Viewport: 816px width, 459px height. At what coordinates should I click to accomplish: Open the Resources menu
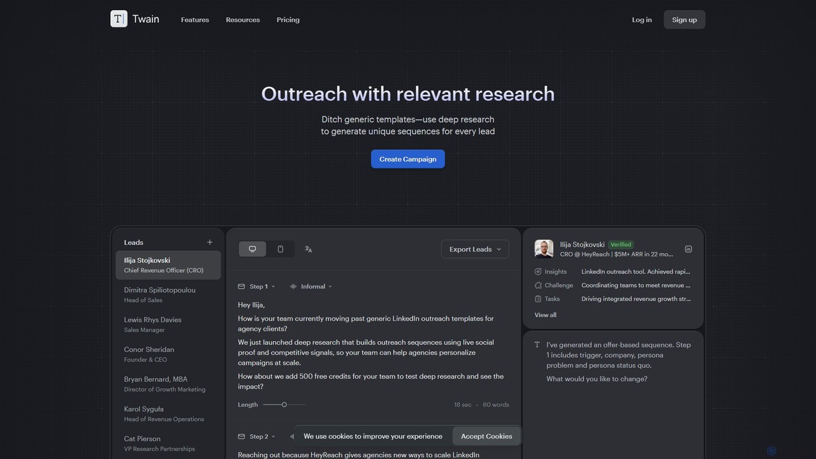pos(243,20)
